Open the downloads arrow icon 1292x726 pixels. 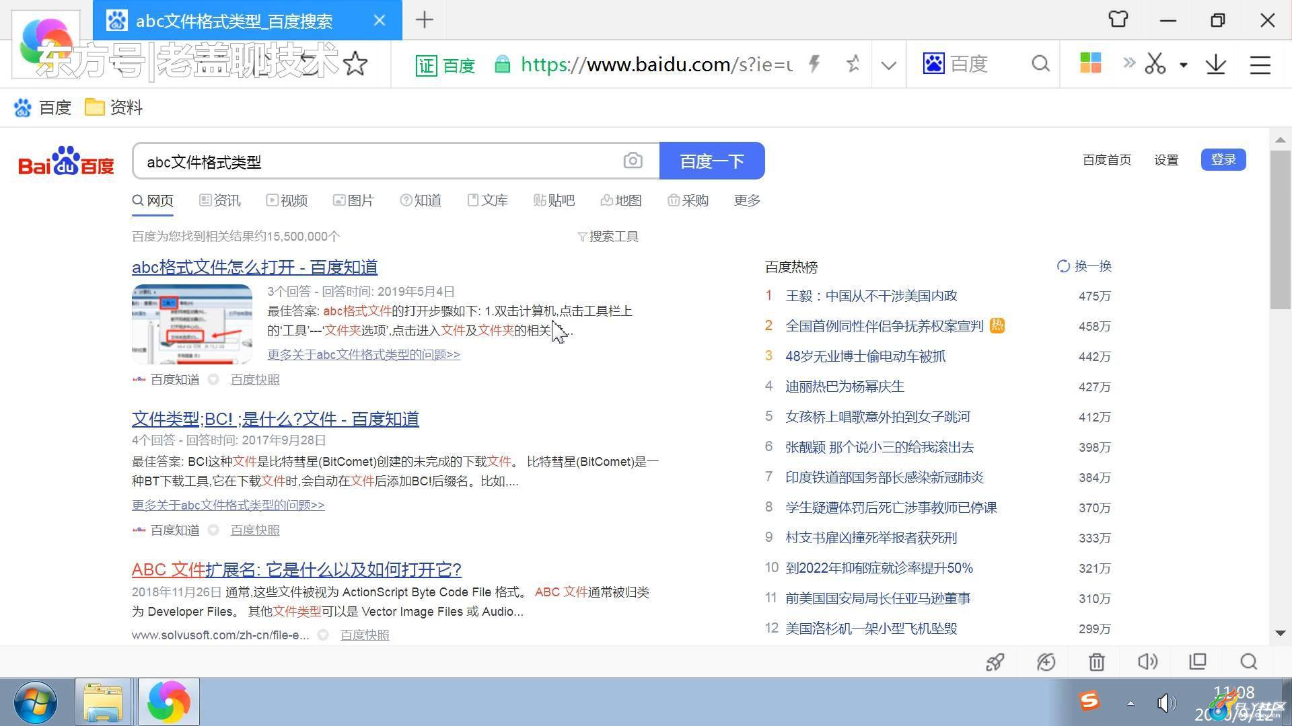1215,64
